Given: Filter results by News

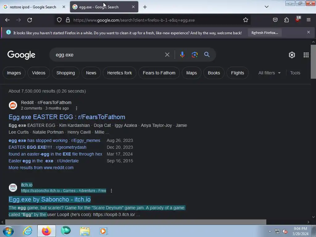Looking at the screenshot, I should click(x=91, y=73).
